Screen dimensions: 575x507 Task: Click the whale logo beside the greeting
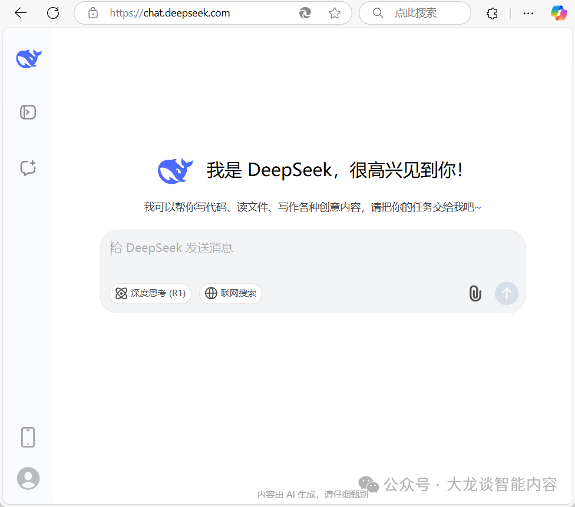click(176, 171)
